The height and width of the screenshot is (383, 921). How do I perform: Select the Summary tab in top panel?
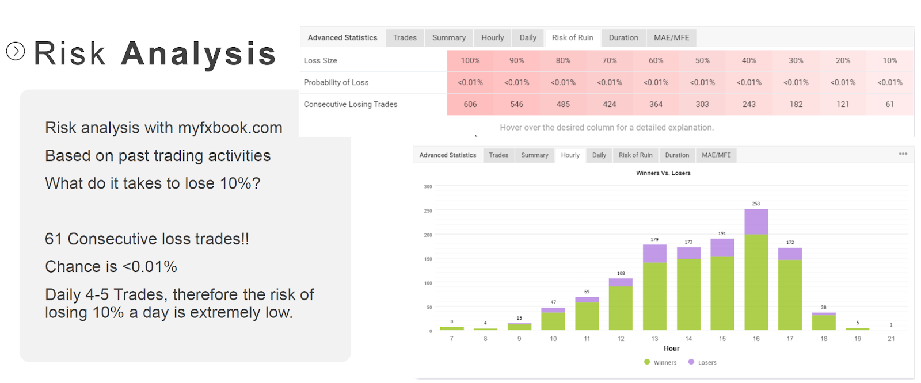tap(449, 37)
